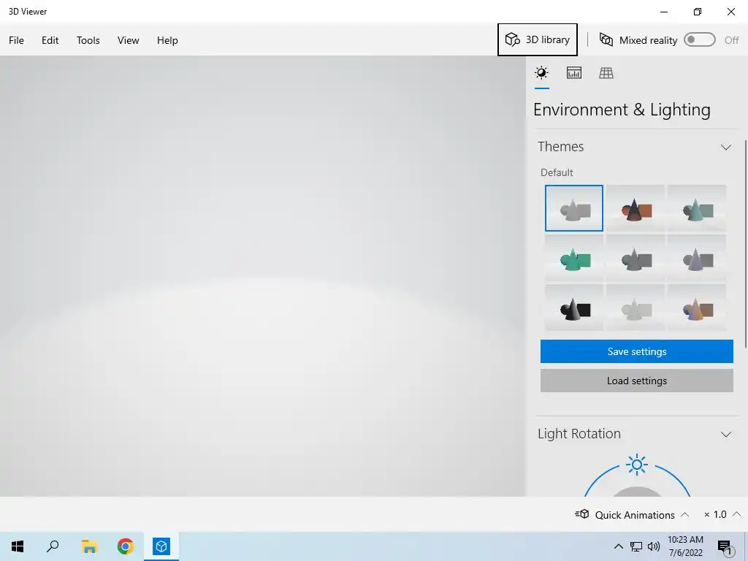Select the orange and black theme thumbnail
Image resolution: width=748 pixels, height=561 pixels.
tap(636, 208)
